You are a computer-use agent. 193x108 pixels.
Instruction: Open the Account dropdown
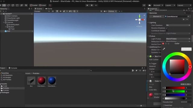point(158,5)
